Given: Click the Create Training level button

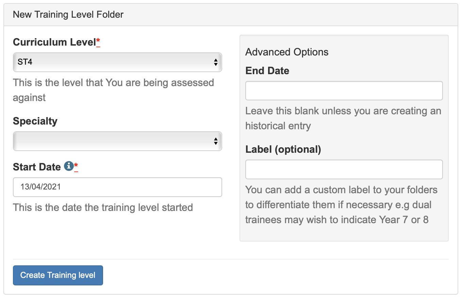Looking at the screenshot, I should pyautogui.click(x=58, y=275).
